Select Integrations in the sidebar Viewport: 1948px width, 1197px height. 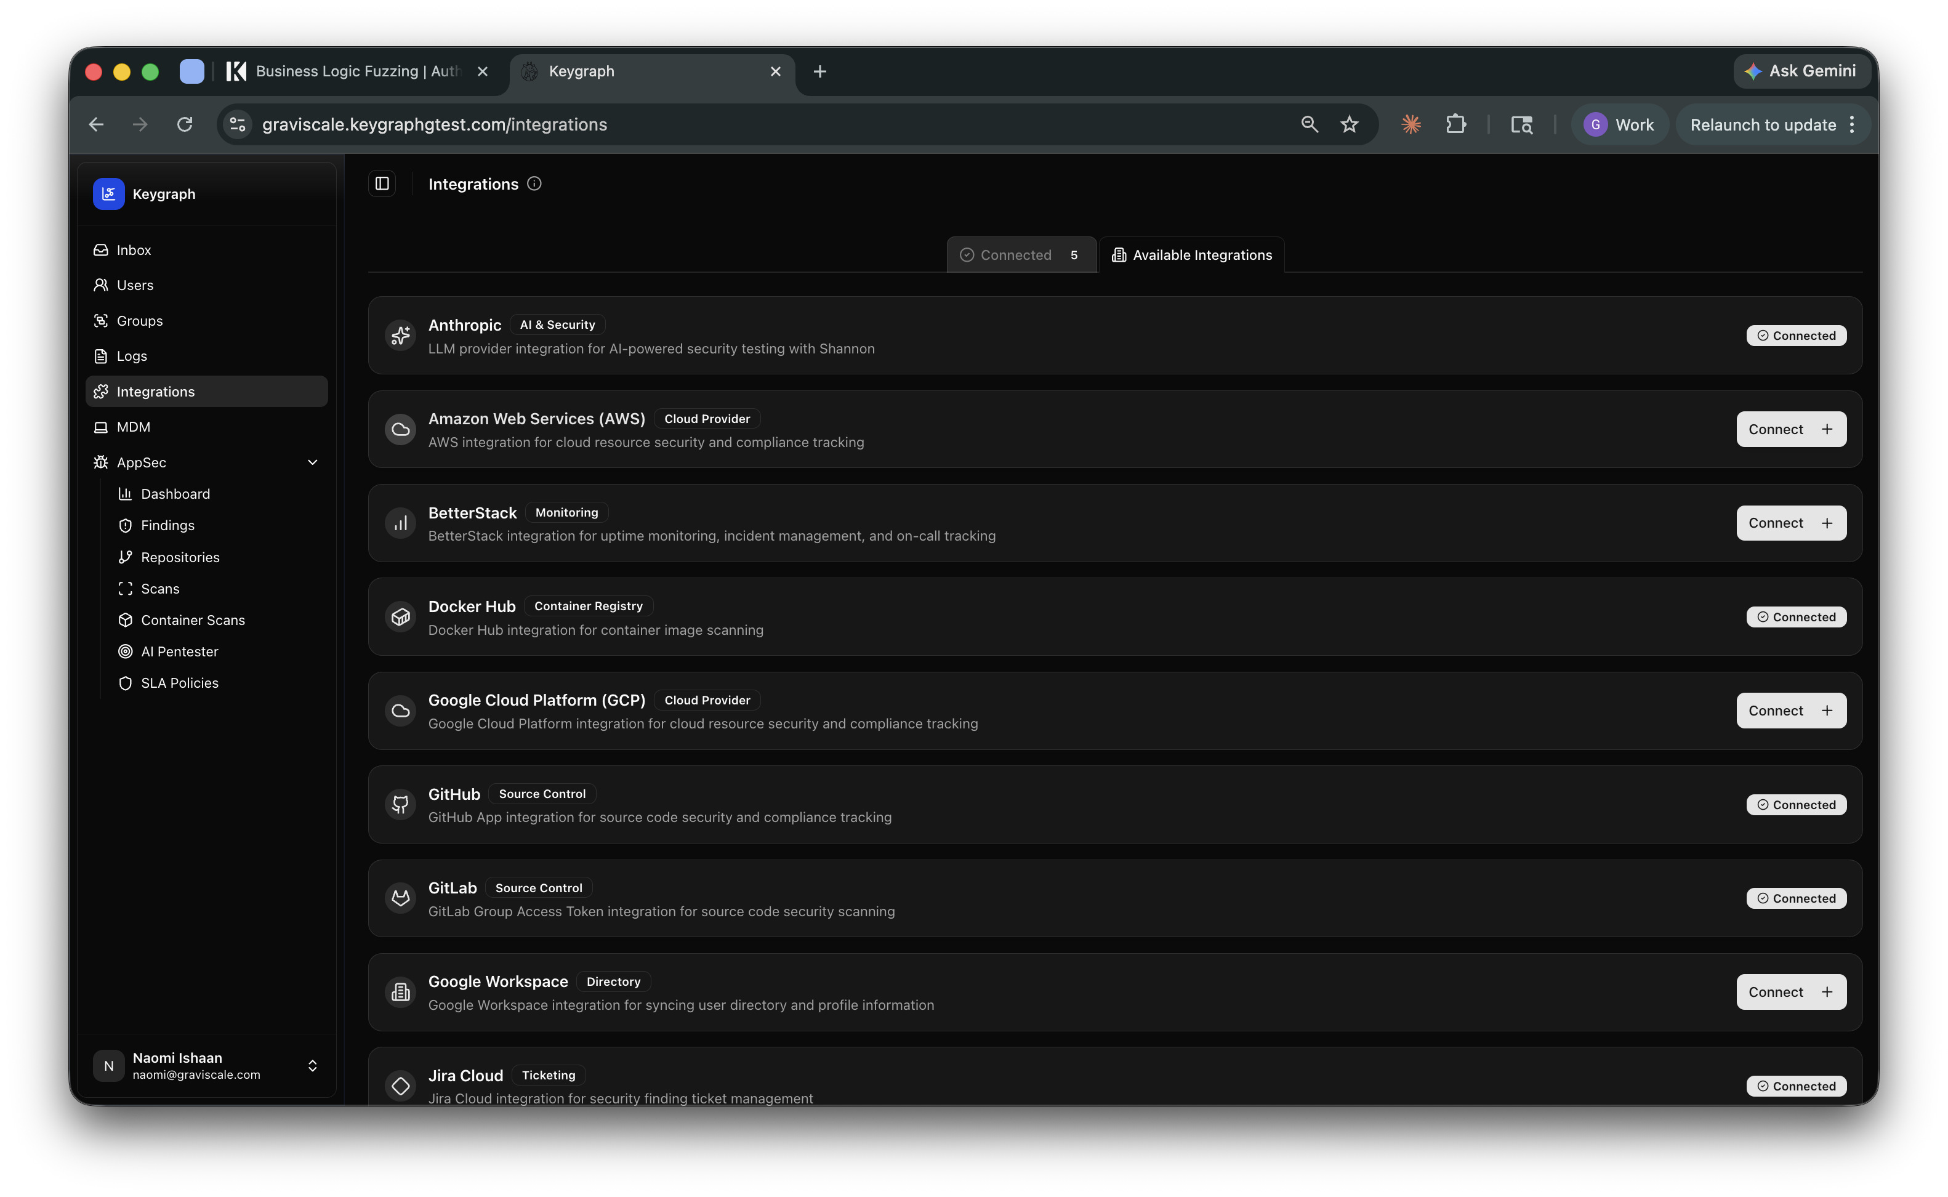pyautogui.click(x=207, y=392)
